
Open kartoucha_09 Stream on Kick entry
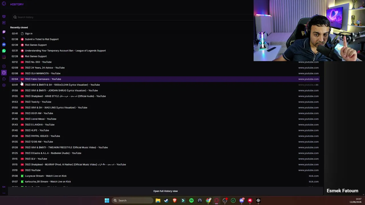coord(164,182)
